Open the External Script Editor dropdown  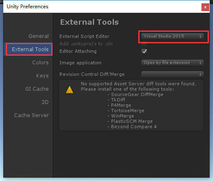tap(173, 36)
